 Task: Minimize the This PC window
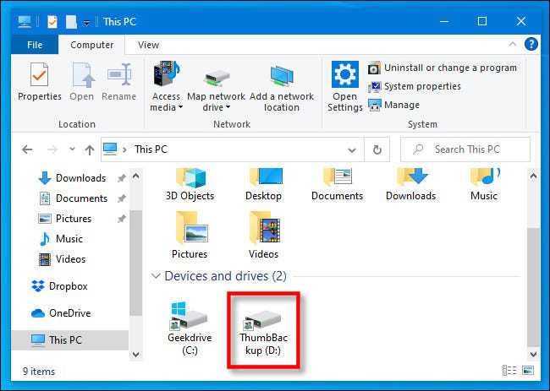pos(444,22)
